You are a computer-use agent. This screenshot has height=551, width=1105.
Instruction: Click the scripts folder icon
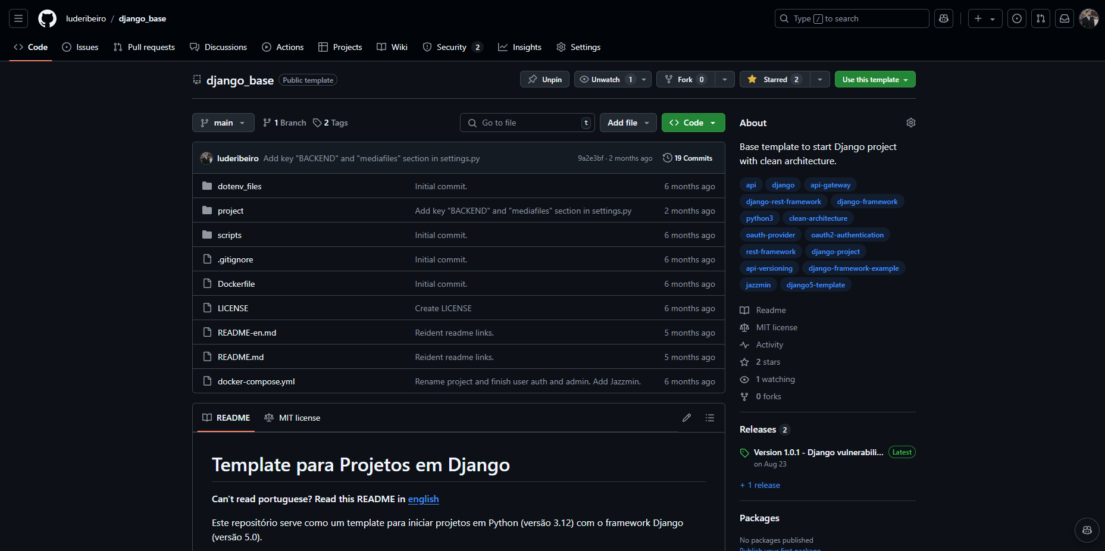[207, 235]
